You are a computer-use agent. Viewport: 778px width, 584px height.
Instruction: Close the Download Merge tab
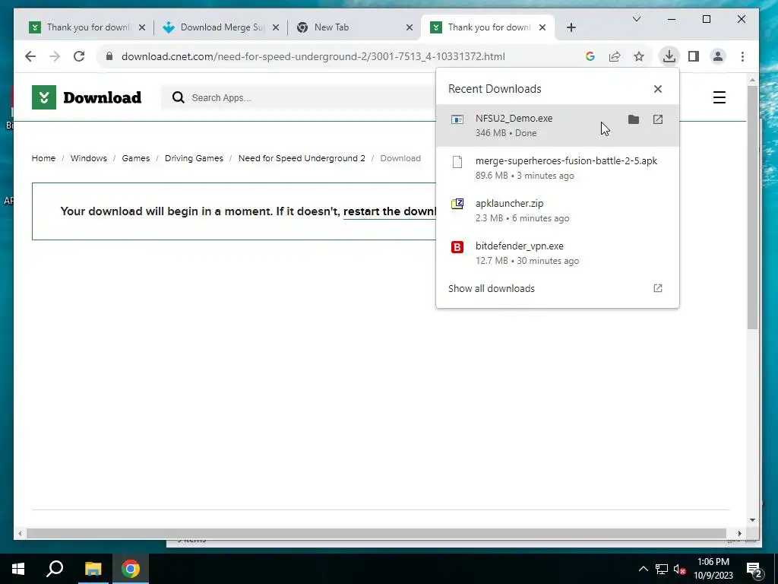click(x=276, y=27)
